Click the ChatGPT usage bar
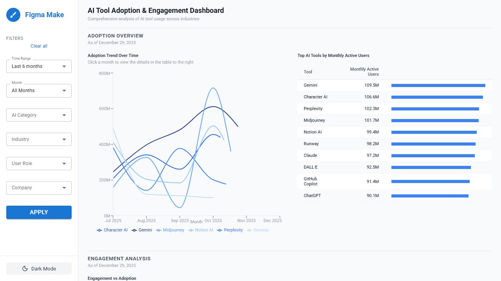 430,196
